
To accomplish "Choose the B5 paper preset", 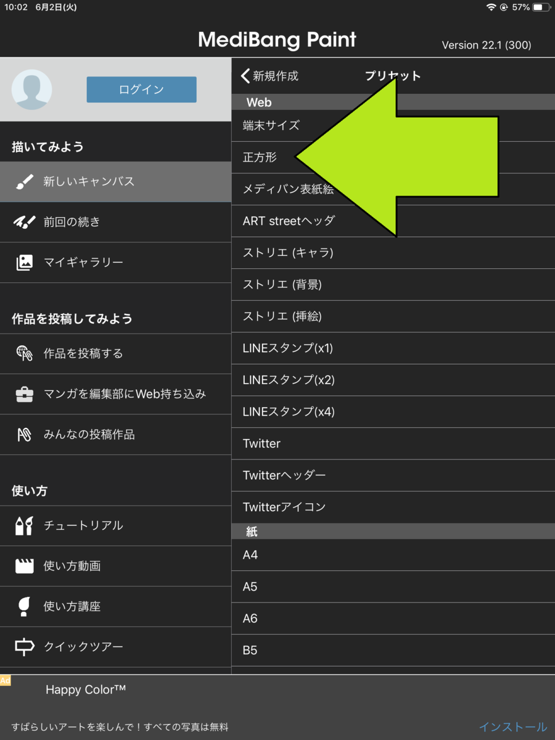I will [x=393, y=651].
